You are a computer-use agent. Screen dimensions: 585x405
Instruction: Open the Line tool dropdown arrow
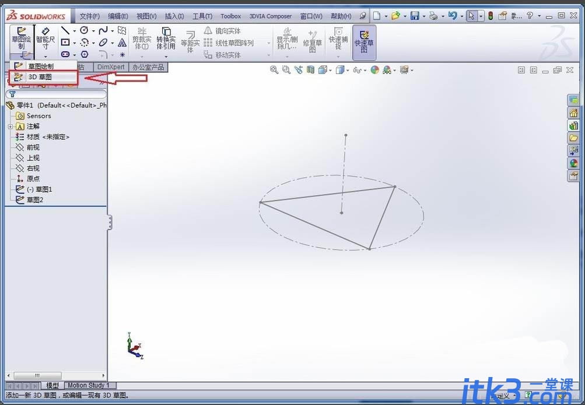[x=74, y=31]
